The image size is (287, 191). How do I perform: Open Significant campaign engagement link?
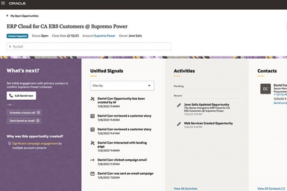click(x=35, y=143)
